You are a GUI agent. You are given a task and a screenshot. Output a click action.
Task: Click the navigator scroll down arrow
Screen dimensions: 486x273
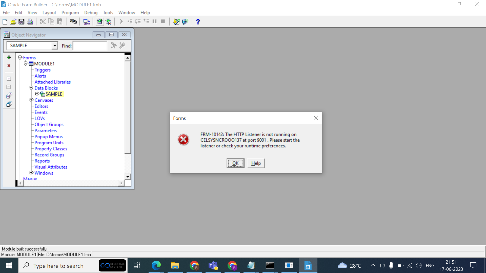click(128, 177)
